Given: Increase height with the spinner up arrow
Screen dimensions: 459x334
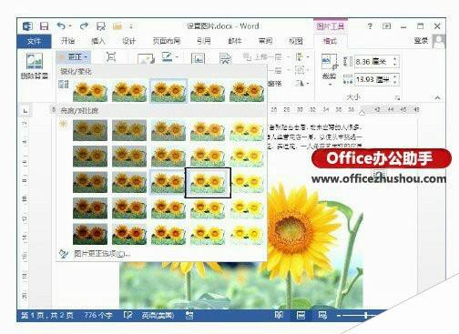Looking at the screenshot, I should [x=395, y=59].
